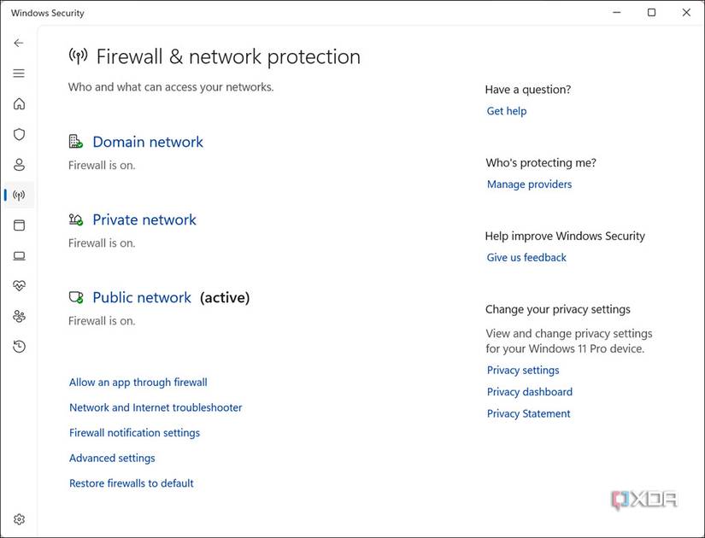Open Firewall notification settings
Image resolution: width=705 pixels, height=538 pixels.
tap(134, 433)
